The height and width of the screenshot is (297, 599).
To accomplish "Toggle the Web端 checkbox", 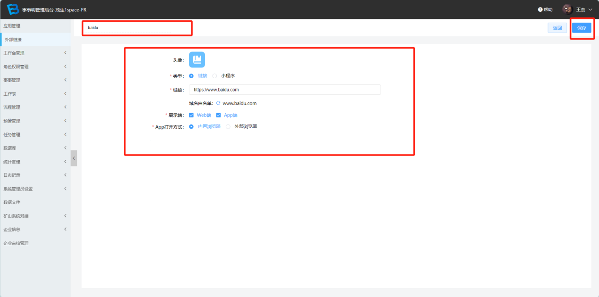I will tap(191, 115).
